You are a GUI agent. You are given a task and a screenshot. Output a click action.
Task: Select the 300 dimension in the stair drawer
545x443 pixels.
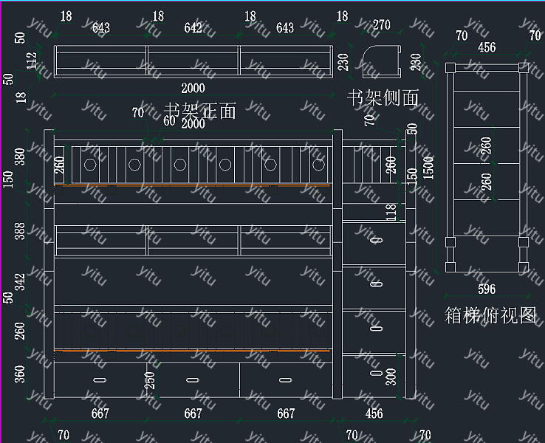click(391, 377)
